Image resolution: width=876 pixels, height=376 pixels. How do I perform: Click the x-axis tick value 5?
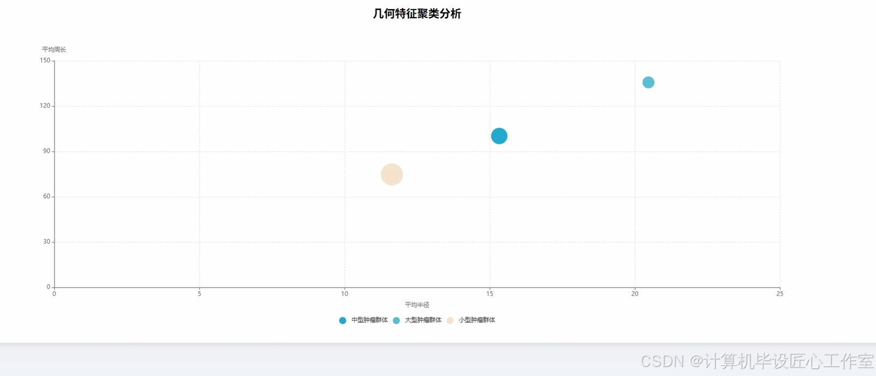point(199,294)
